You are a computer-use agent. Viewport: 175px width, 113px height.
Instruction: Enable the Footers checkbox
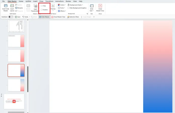pos(42,10)
